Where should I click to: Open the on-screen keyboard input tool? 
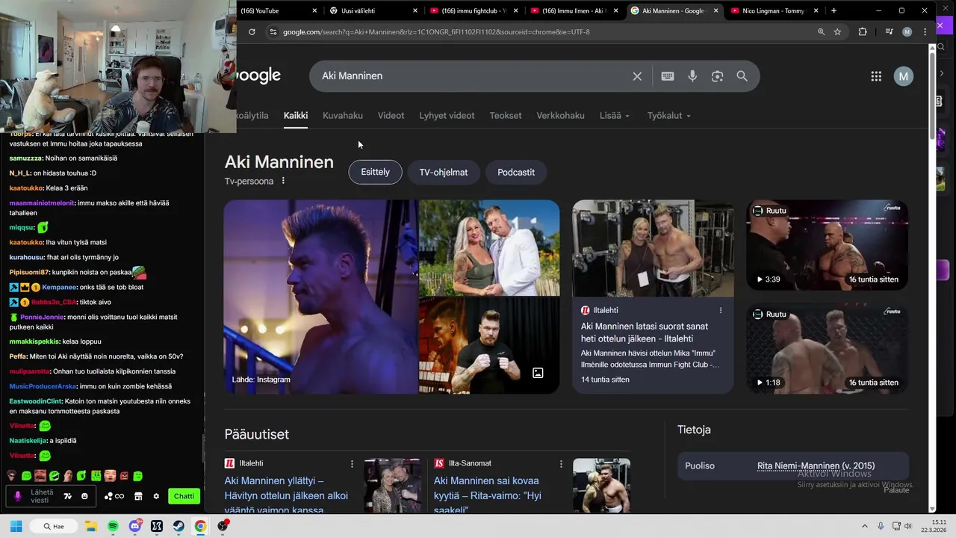click(668, 76)
